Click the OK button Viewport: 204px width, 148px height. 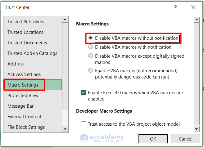coord(153,139)
